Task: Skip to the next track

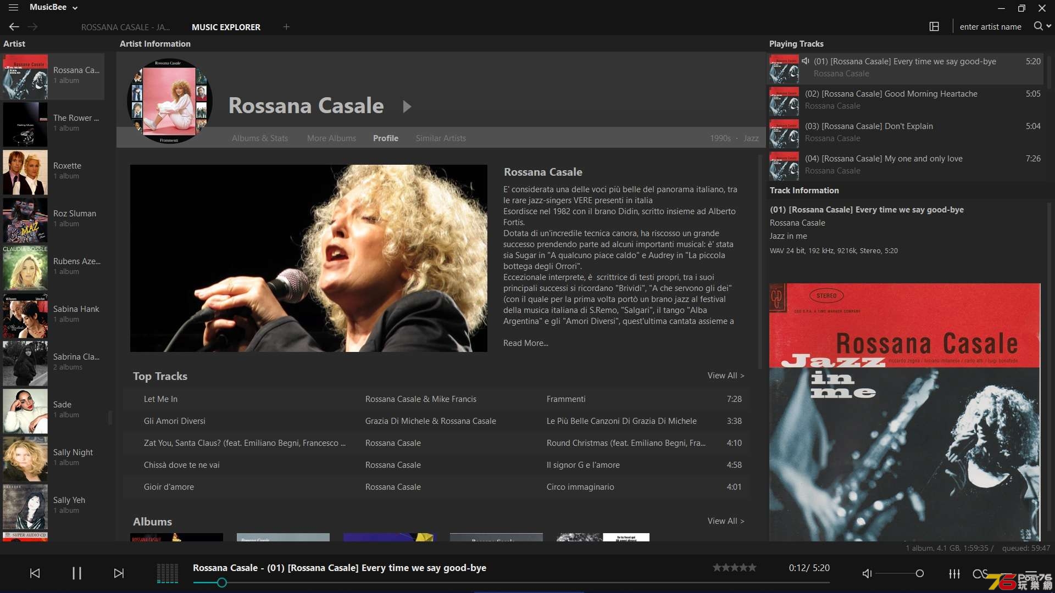Action: [x=119, y=573]
